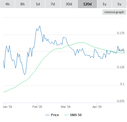Click the active 120d range tab

(x=87, y=4)
